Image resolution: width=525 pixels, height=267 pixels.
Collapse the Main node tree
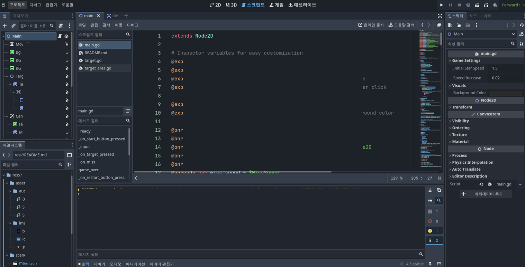3,36
